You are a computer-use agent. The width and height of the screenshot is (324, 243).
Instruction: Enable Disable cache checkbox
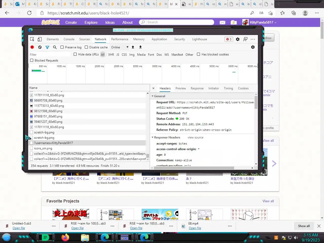pos(86,47)
